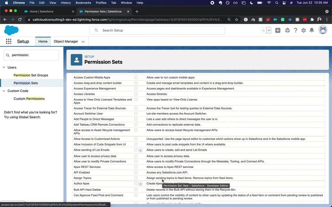This screenshot has height=207, width=332.
Task: Click the Quick Find box containing permission
Action: coord(31,55)
